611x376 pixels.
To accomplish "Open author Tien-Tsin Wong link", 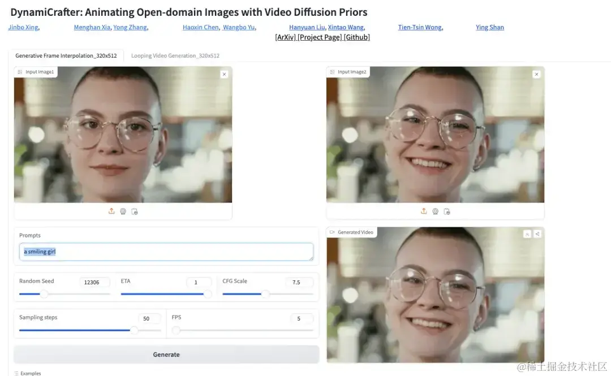I will (420, 27).
